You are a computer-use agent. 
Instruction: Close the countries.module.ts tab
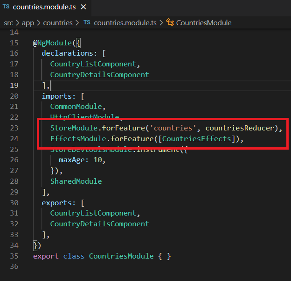click(83, 7)
